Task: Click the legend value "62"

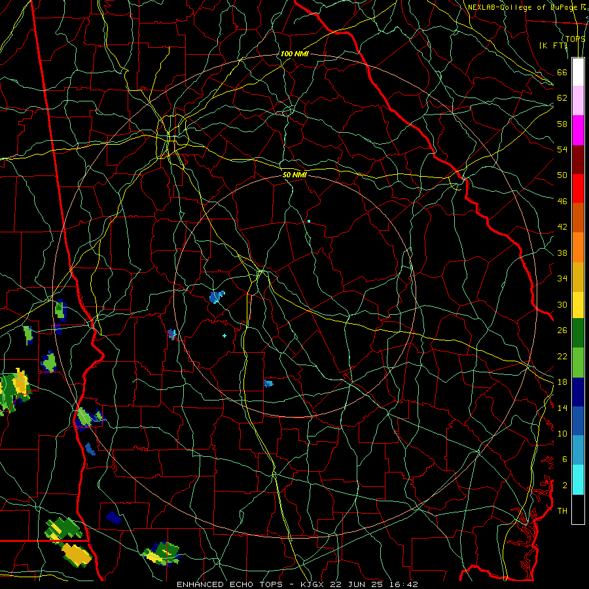Action: click(562, 98)
